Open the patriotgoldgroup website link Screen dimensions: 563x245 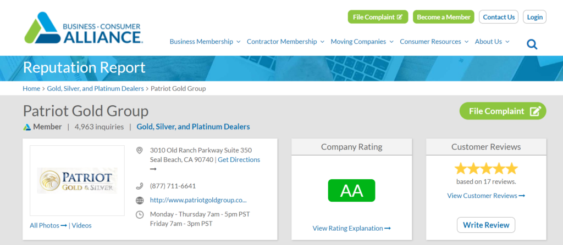(198, 200)
